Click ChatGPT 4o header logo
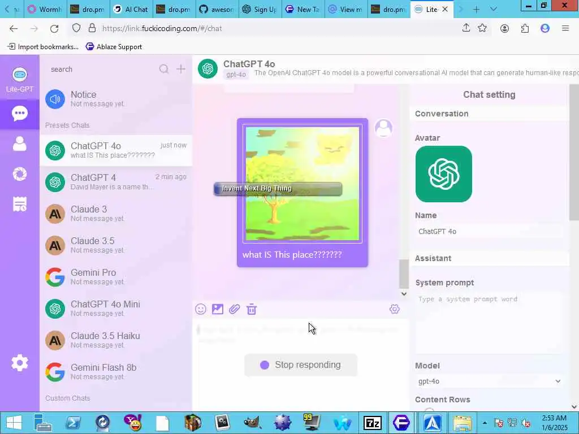The image size is (579, 434). 208,68
